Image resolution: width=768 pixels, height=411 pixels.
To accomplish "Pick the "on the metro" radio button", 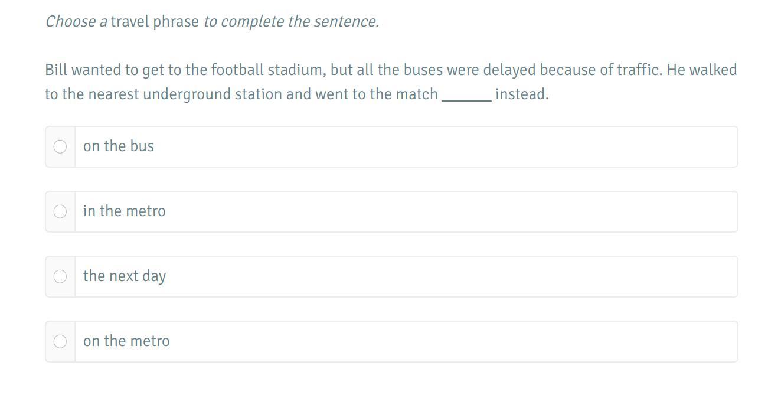I will [60, 341].
